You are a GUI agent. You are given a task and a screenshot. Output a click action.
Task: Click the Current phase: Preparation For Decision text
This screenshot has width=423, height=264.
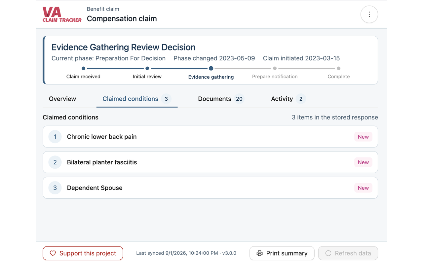(x=108, y=58)
